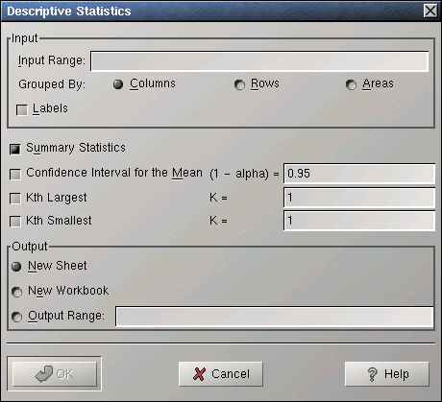Choose New Sheet output option
Screen dimensions: 442x402
(16, 267)
